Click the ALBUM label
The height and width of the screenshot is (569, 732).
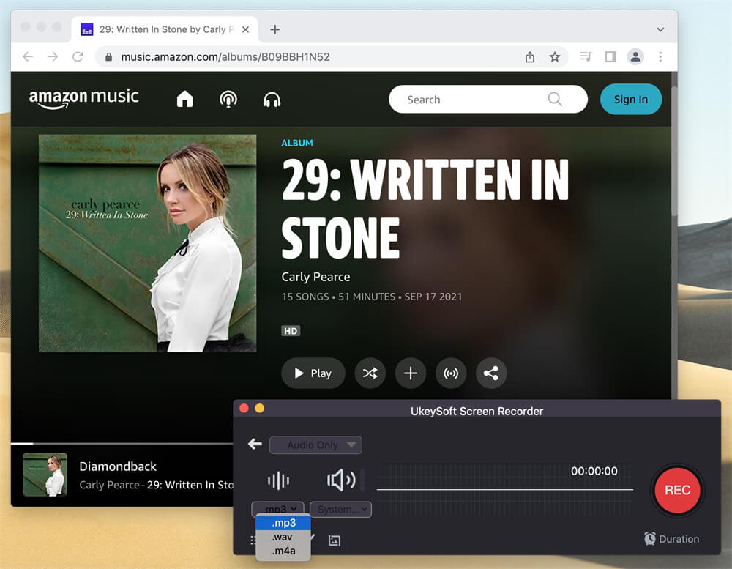pos(297,143)
